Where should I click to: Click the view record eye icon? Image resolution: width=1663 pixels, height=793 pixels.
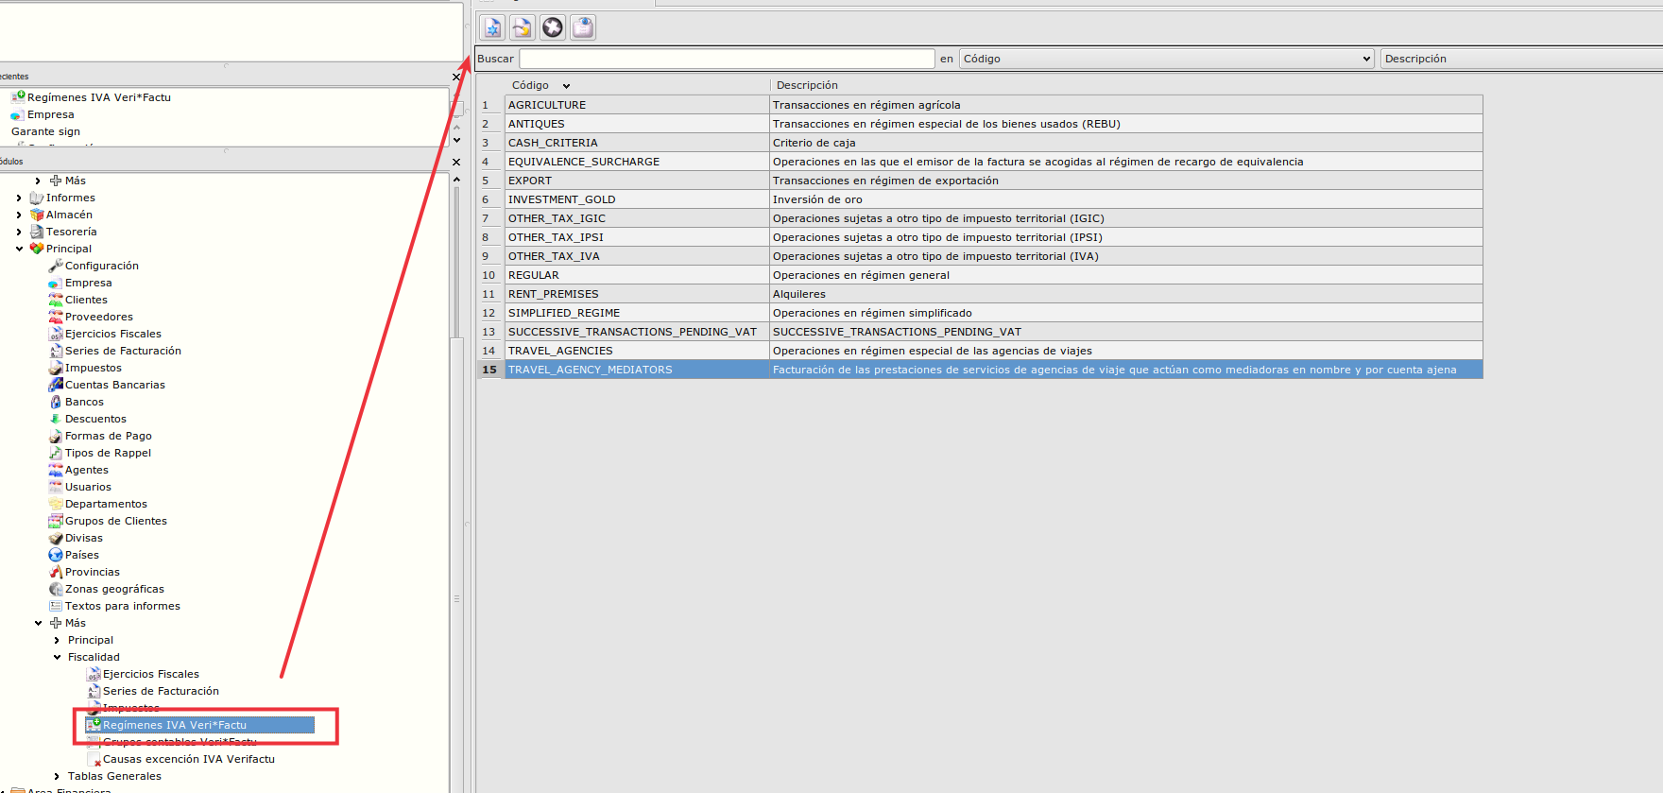(583, 27)
